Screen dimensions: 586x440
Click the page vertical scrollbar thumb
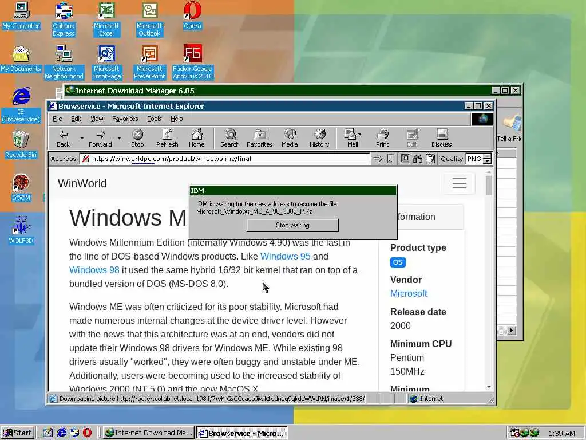(489, 185)
